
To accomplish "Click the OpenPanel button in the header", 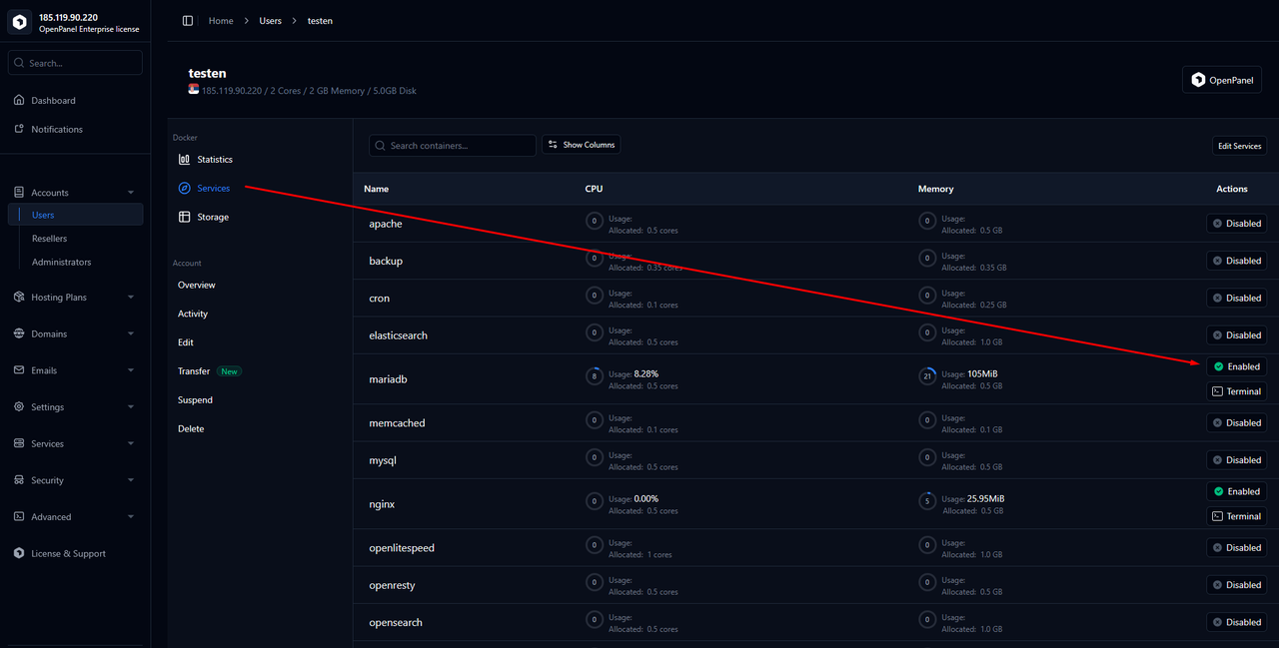I will tap(1221, 80).
